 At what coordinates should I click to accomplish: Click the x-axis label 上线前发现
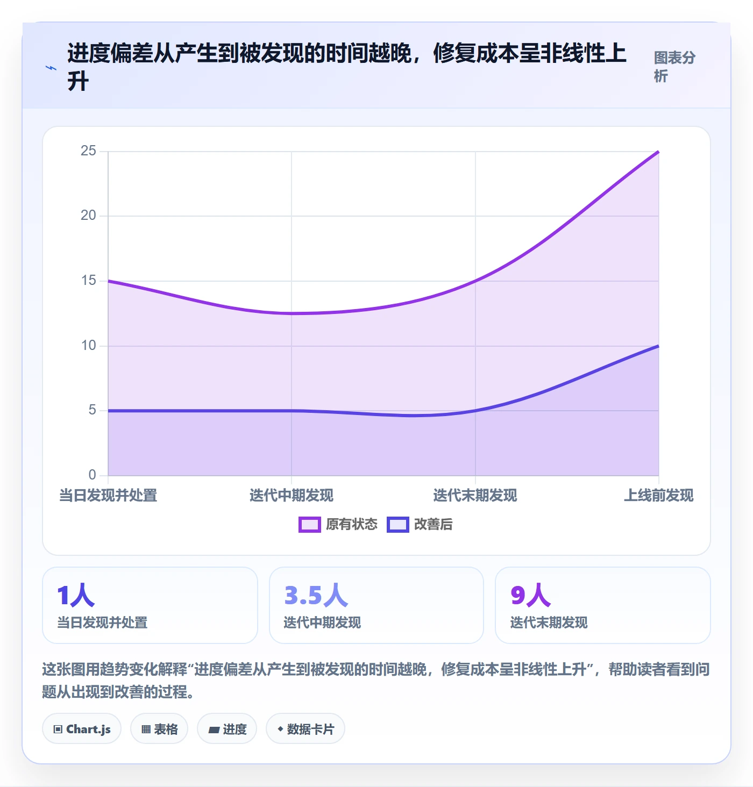pyautogui.click(x=659, y=496)
